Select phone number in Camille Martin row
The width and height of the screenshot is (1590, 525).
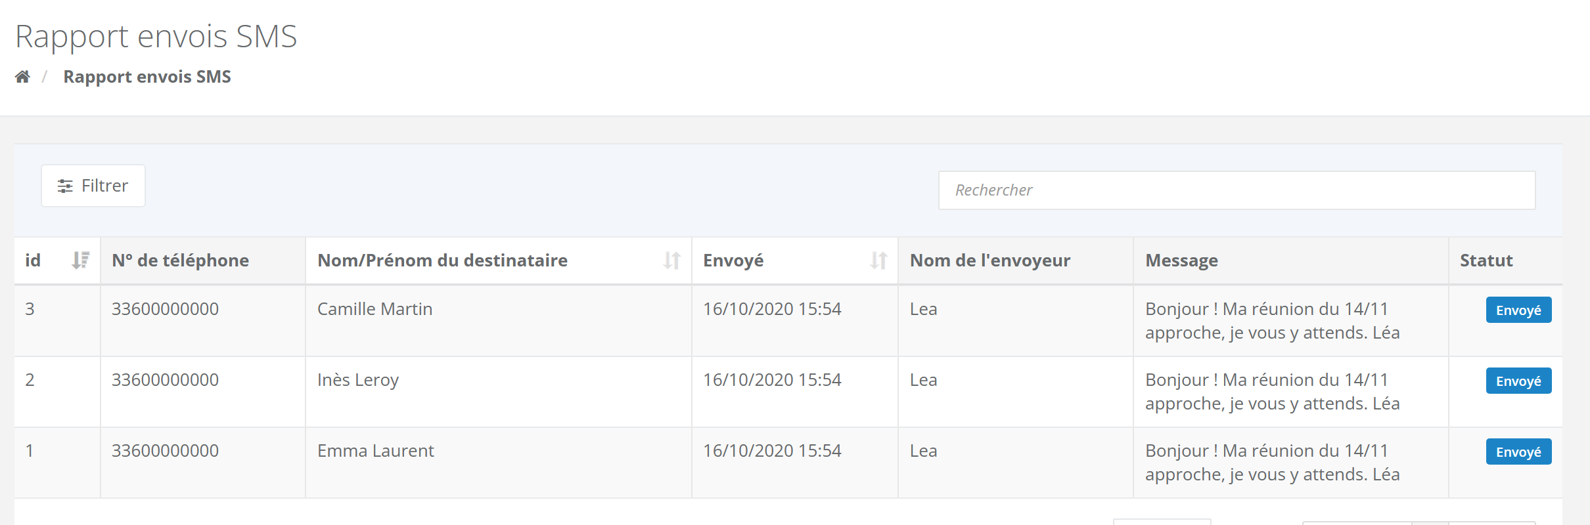pos(165,309)
